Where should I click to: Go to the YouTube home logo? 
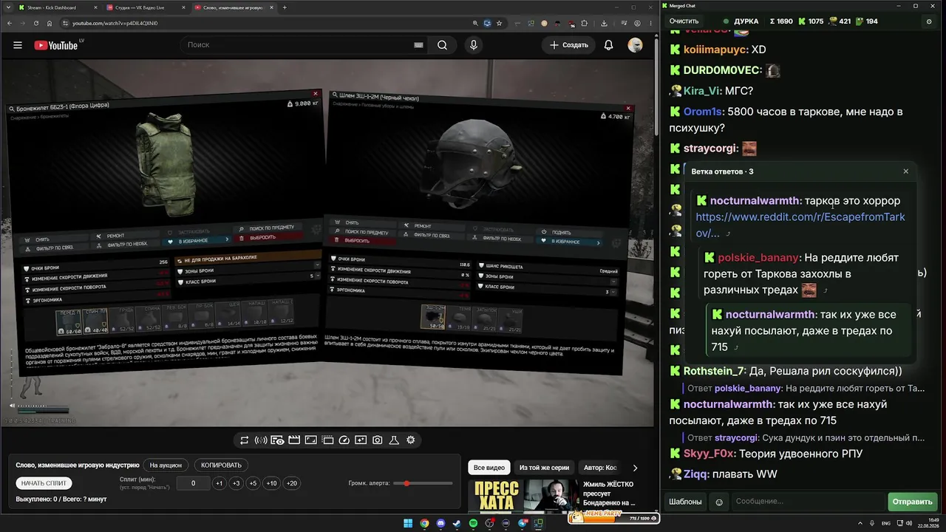click(56, 45)
